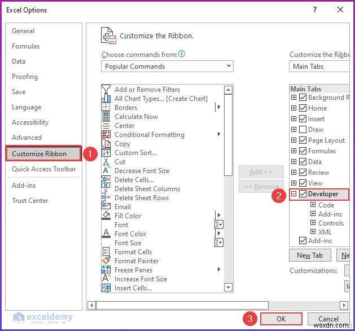Click the Add or Remove Filters funnel icon
Screen dimensions: 355x331
click(106, 89)
